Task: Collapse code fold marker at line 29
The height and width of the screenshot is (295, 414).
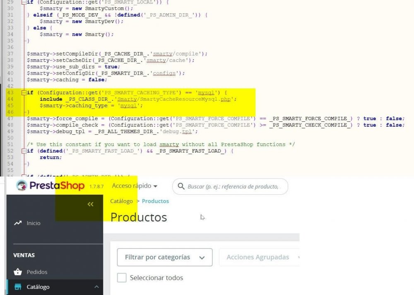Action: point(24,2)
